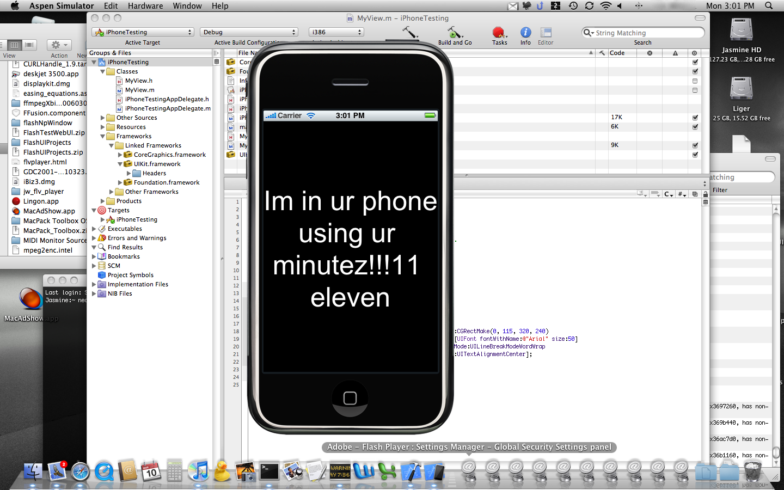
Task: Open the Hardware menu
Action: coord(145,5)
